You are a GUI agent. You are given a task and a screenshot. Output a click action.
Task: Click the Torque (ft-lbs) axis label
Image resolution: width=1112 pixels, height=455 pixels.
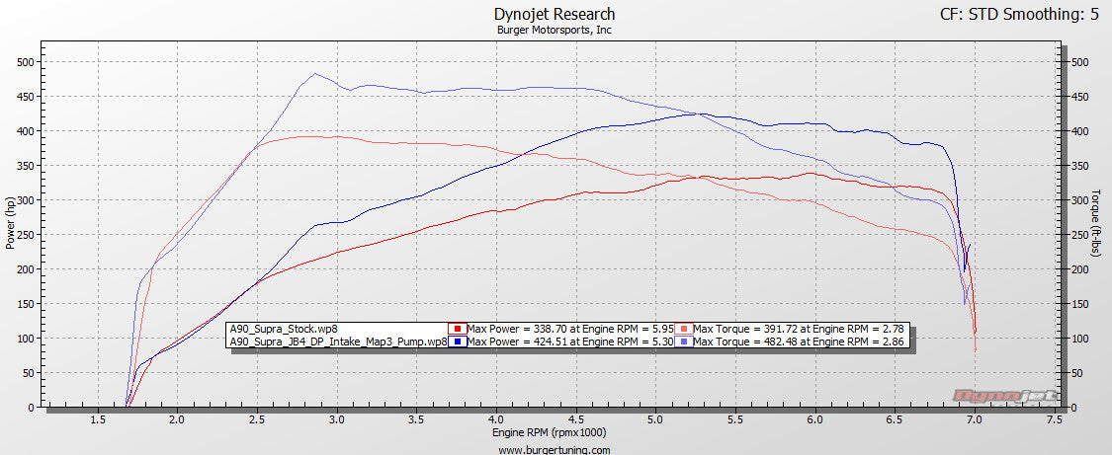point(1095,222)
